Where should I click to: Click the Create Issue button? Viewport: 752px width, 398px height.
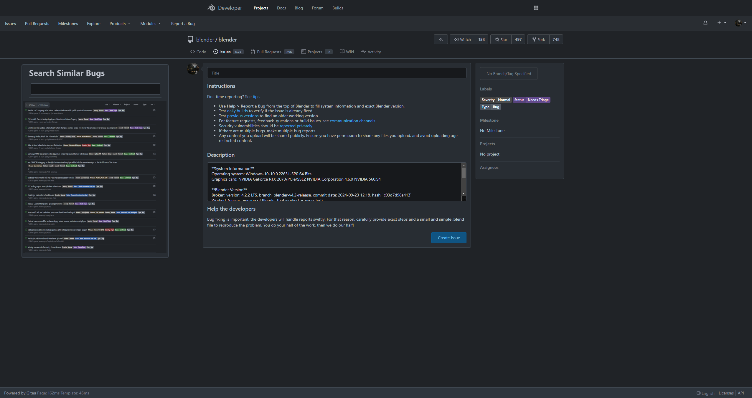[449, 238]
